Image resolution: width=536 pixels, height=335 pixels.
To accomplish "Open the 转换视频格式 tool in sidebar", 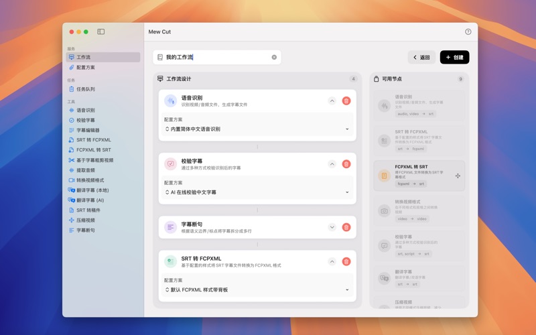I will 103,180.
